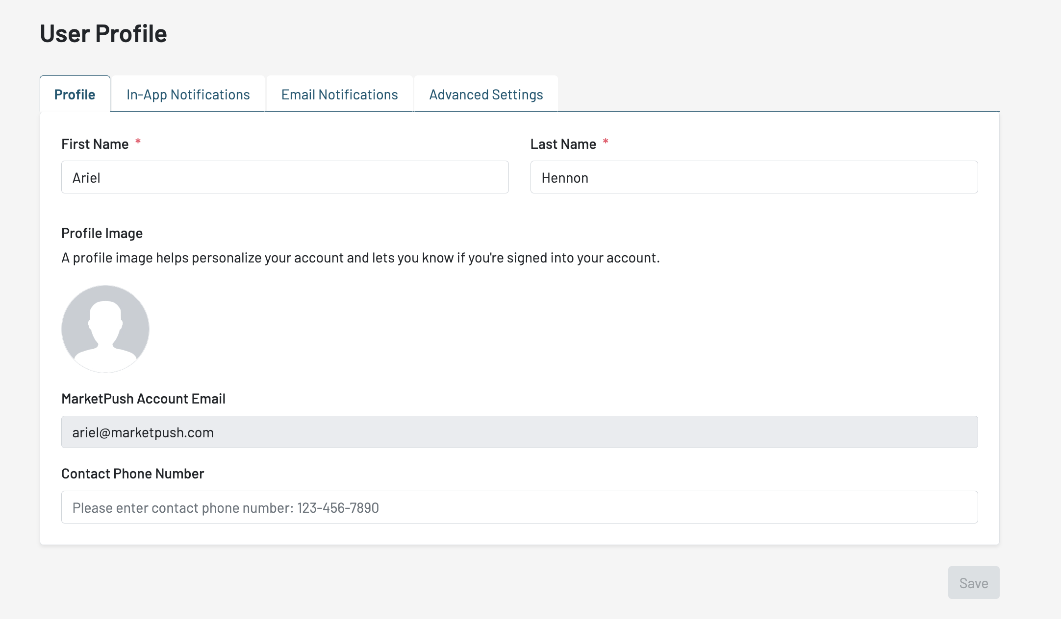
Task: Click the Contact Phone Number label
Action: (x=132, y=474)
